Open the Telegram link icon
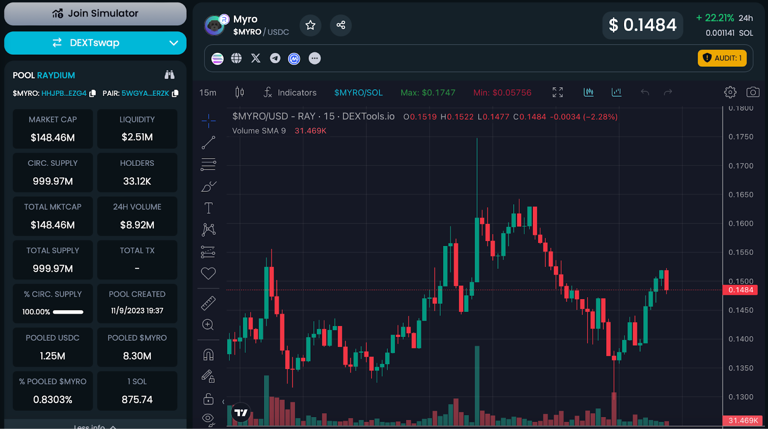 [x=275, y=58]
